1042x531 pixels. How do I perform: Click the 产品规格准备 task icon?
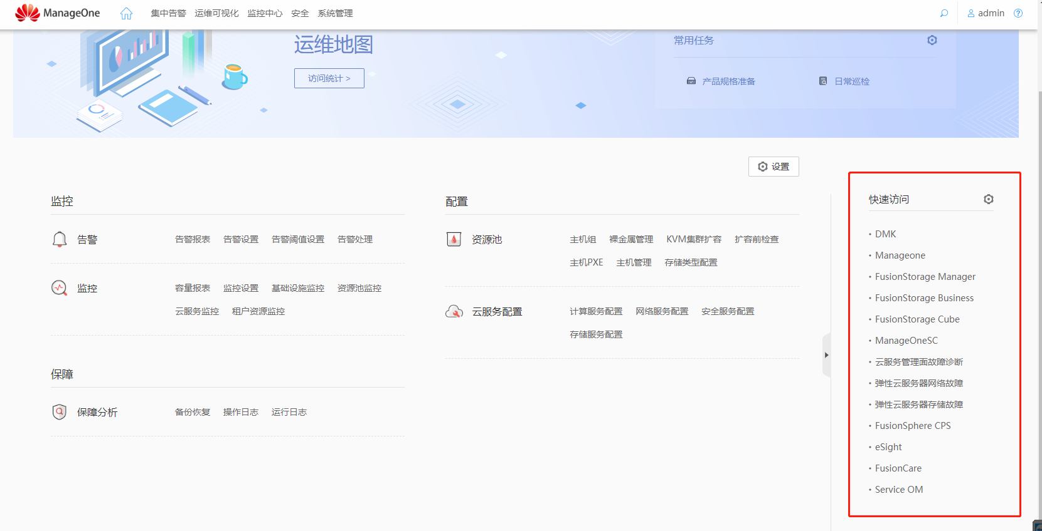(x=691, y=81)
